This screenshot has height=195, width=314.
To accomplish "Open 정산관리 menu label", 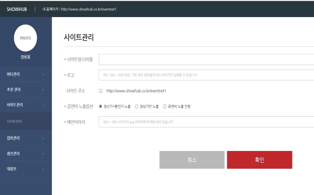I will point(13,153).
